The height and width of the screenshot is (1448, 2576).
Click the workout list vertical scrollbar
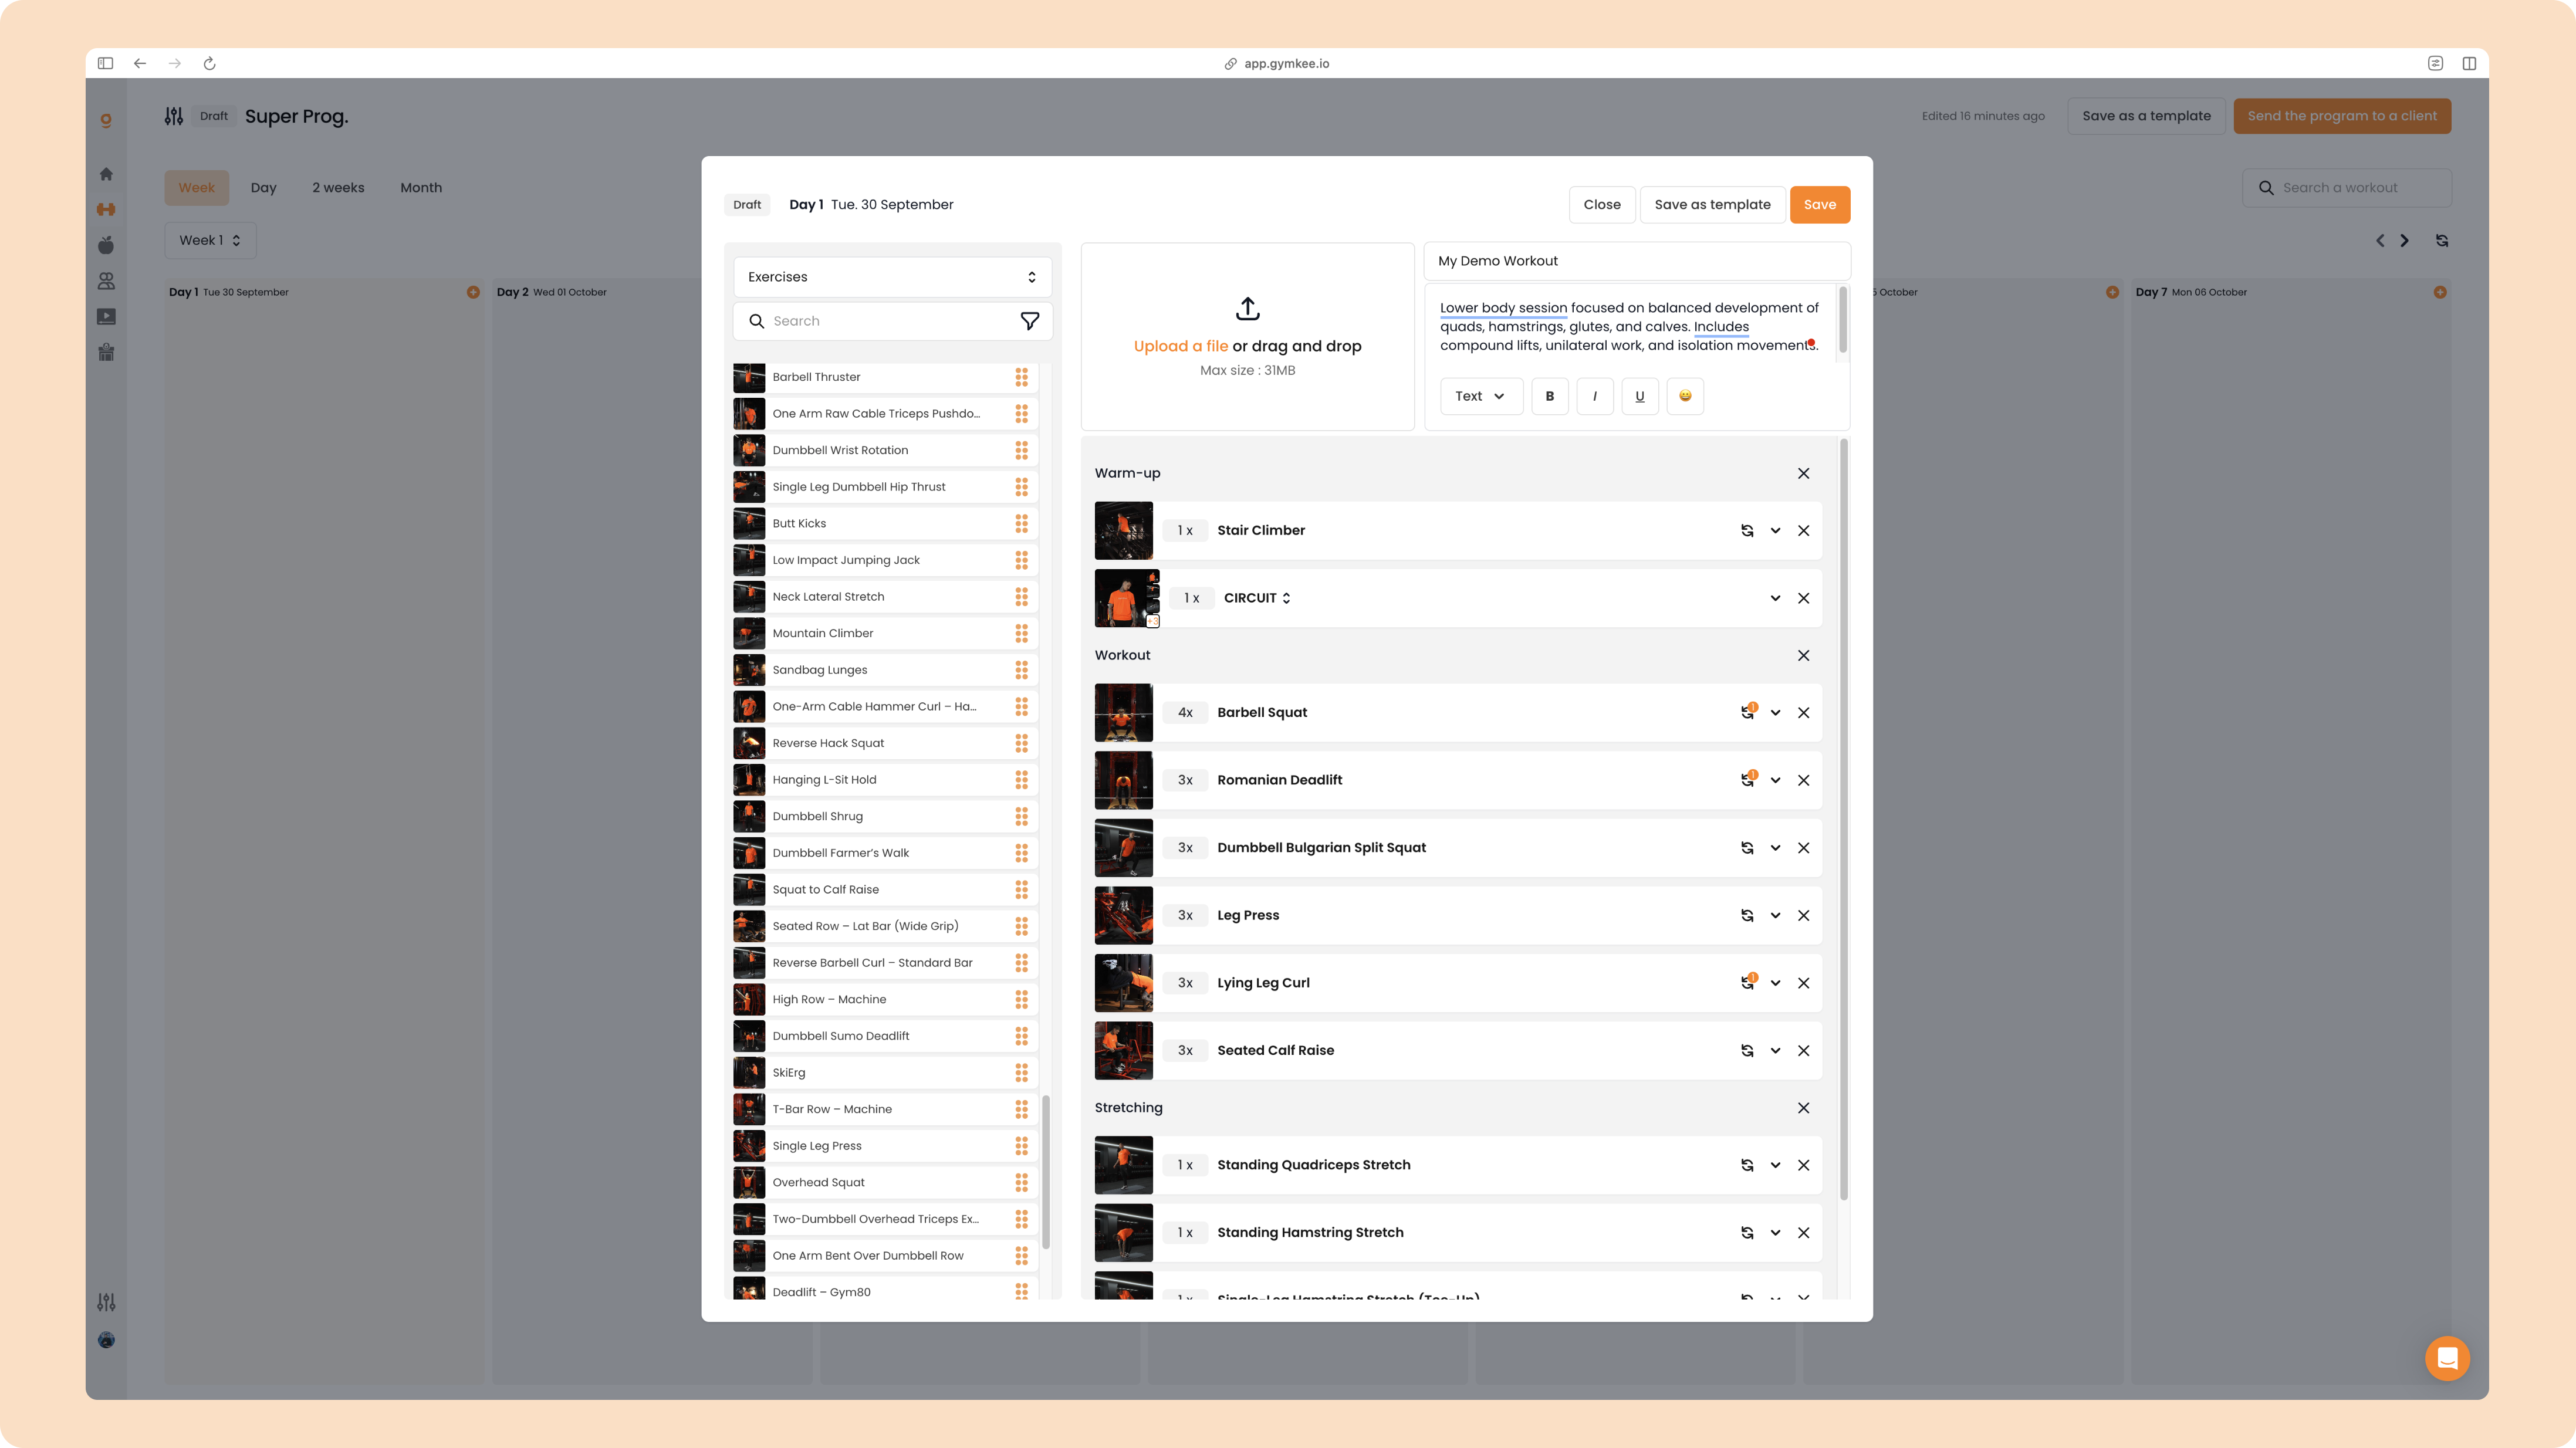1843,820
